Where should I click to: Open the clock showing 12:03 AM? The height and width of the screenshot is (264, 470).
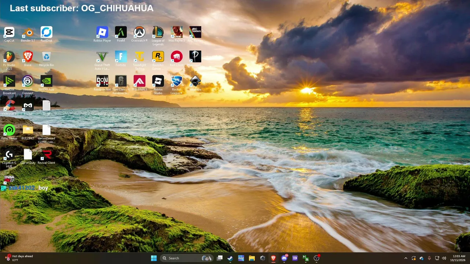coord(459,258)
